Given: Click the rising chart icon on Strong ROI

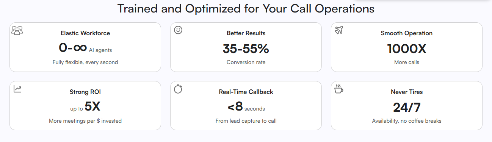Looking at the screenshot, I should pos(17,89).
